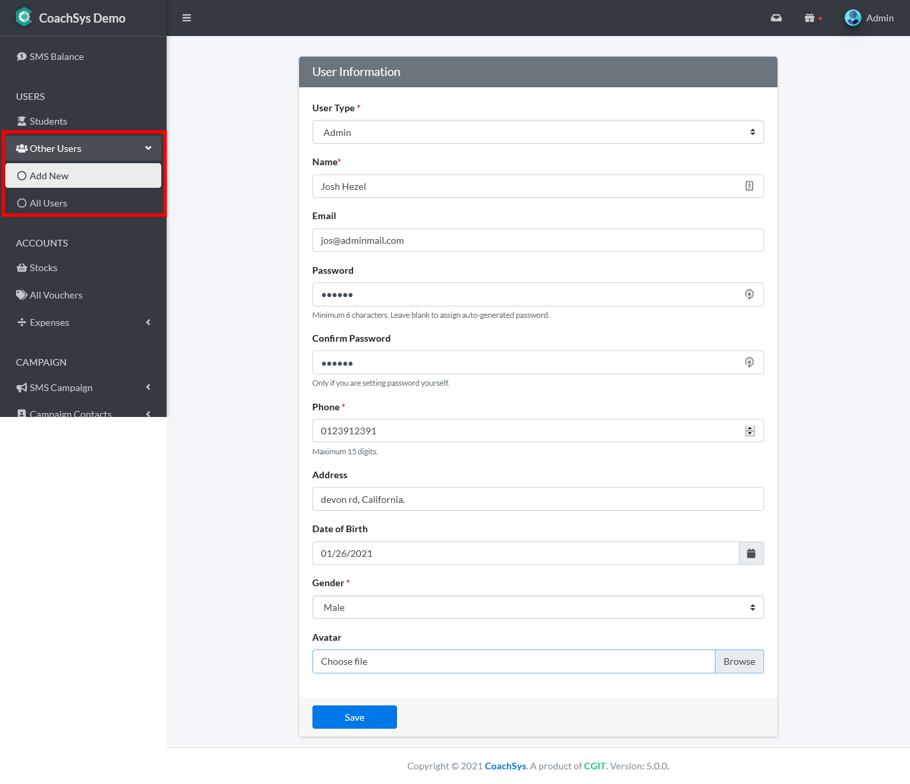Click the Email input field
910x784 pixels.
click(x=538, y=240)
